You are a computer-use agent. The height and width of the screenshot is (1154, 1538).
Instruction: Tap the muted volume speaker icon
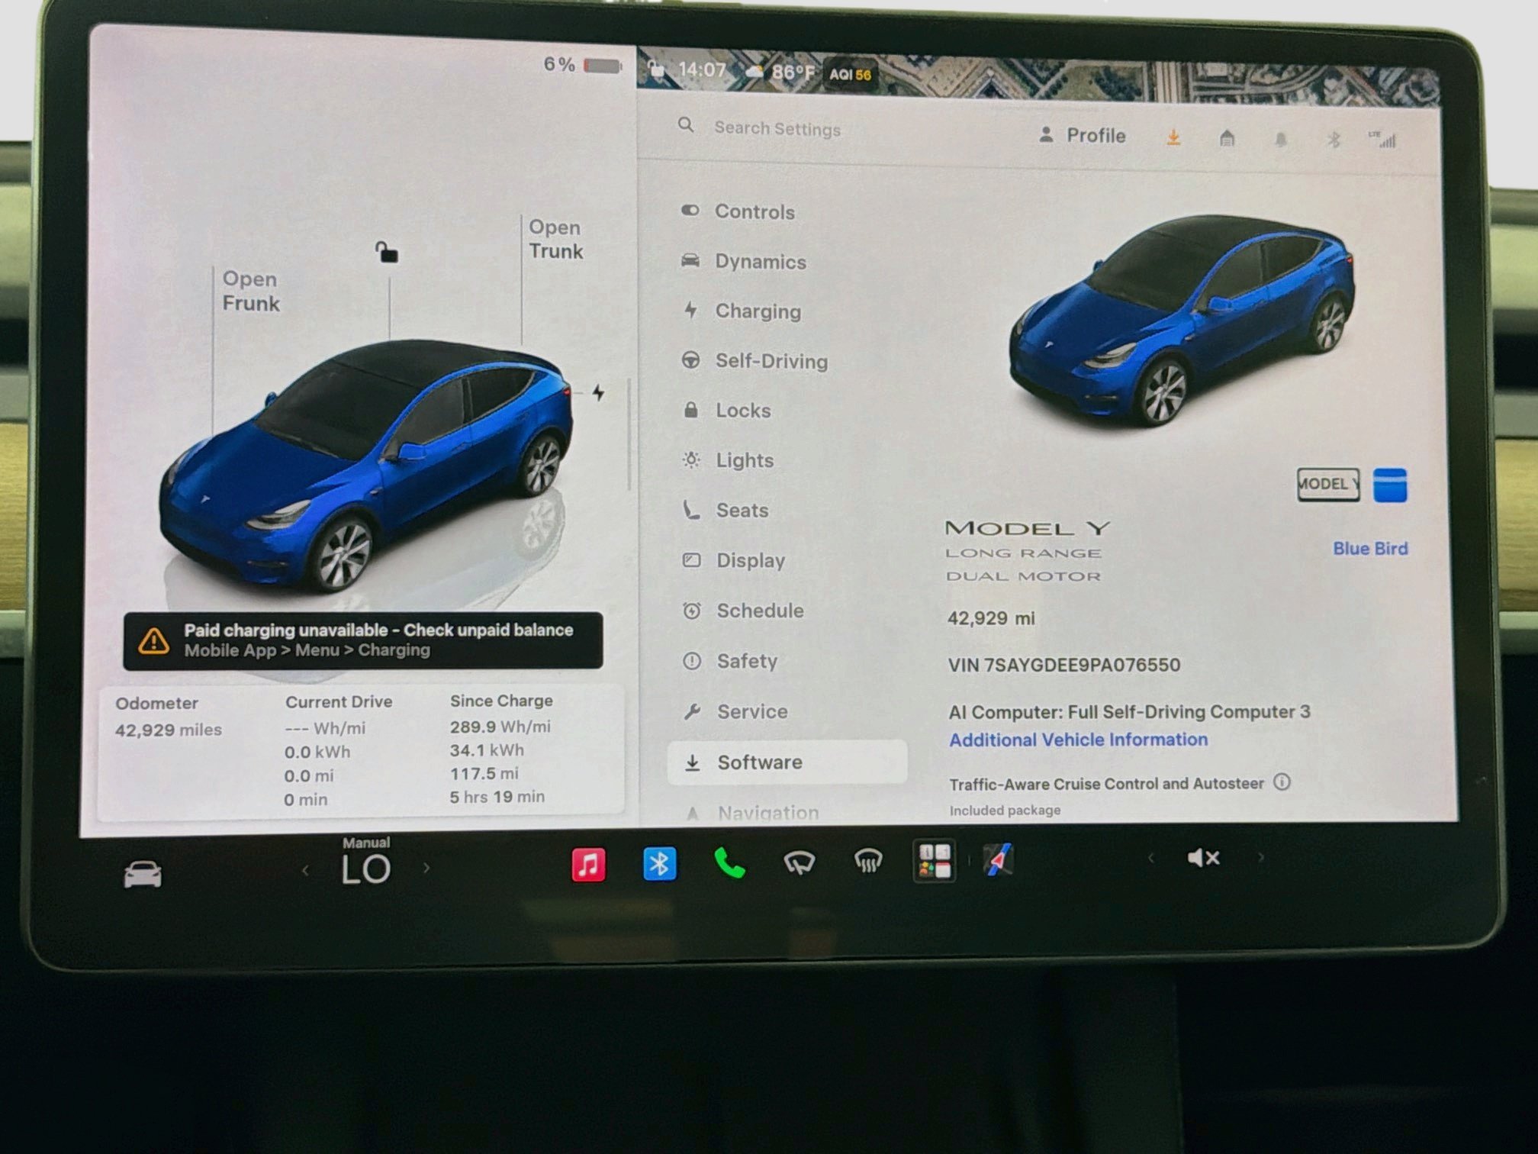(1203, 858)
